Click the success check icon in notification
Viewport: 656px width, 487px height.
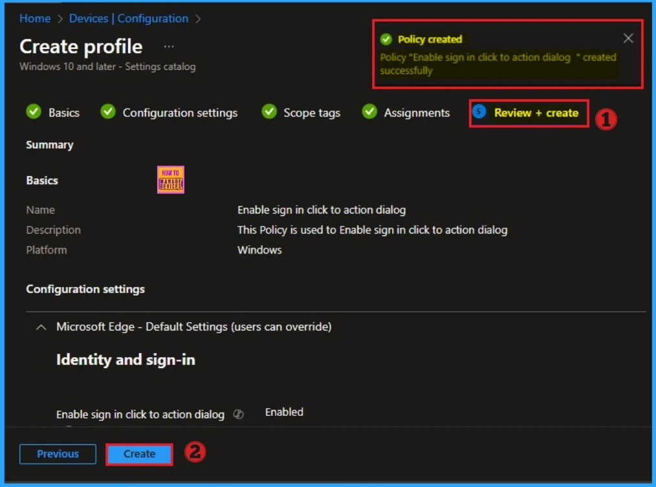click(x=386, y=39)
